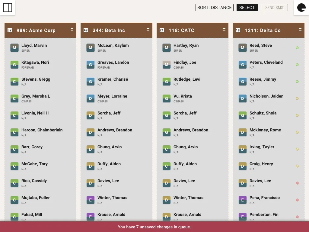
Task: Click the M badge beside Lloyd, Marvin
Action: 14,48
